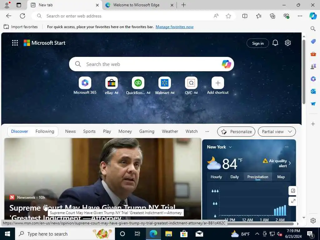Image resolution: width=320 pixels, height=240 pixels.
Task: Open the eBay shortcut tile
Action: point(112,83)
